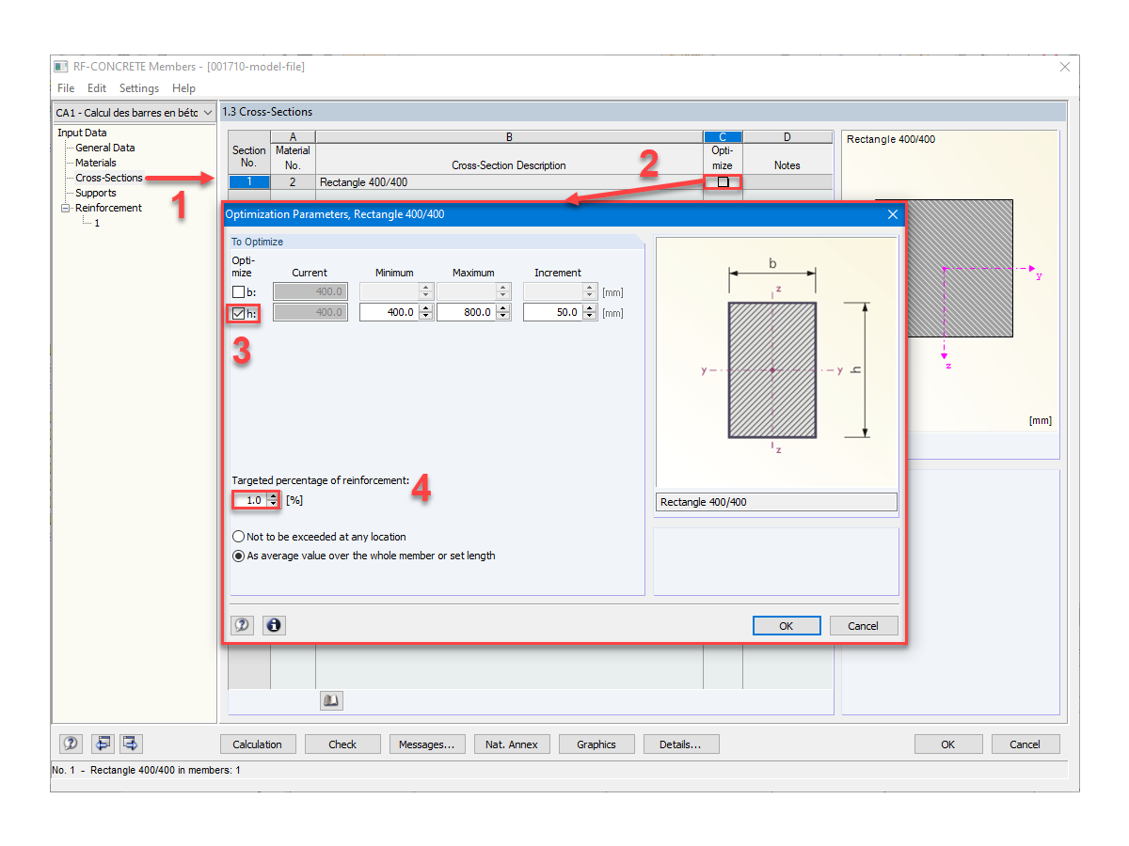
Task: Click help icon in RF-CONCRETE main window
Action: (x=71, y=744)
